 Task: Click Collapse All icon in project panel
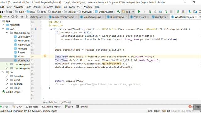17,17
